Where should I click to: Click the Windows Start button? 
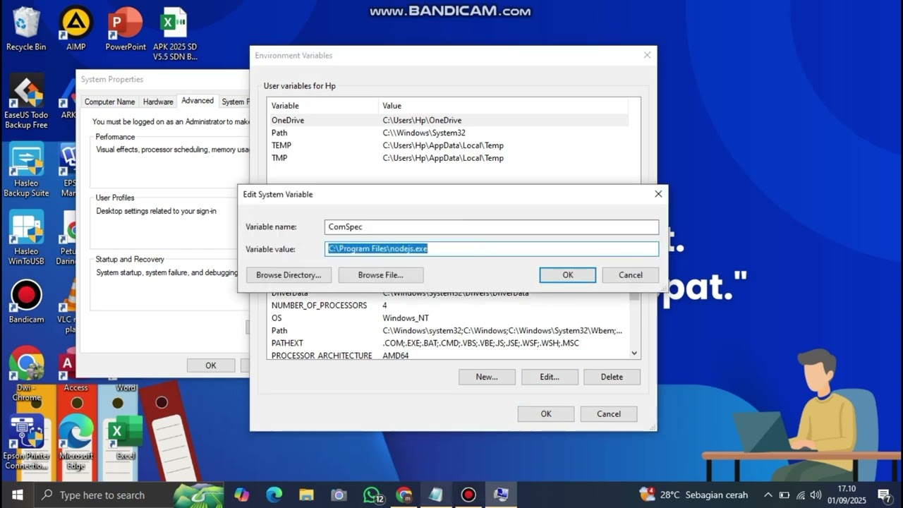pos(17,495)
